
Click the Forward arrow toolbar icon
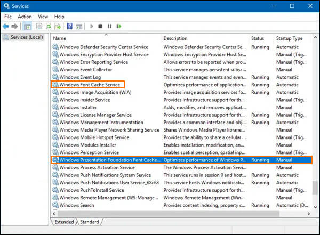(14, 26)
